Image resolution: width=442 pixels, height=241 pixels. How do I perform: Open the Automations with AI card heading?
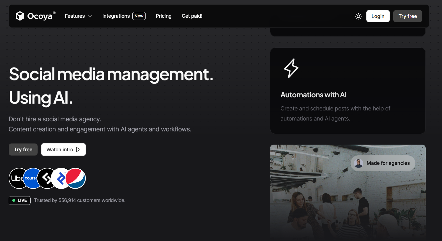[x=314, y=95]
